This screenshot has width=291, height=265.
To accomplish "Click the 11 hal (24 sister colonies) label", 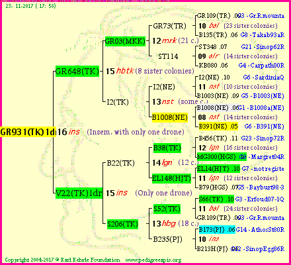I will click(x=237, y=209).
